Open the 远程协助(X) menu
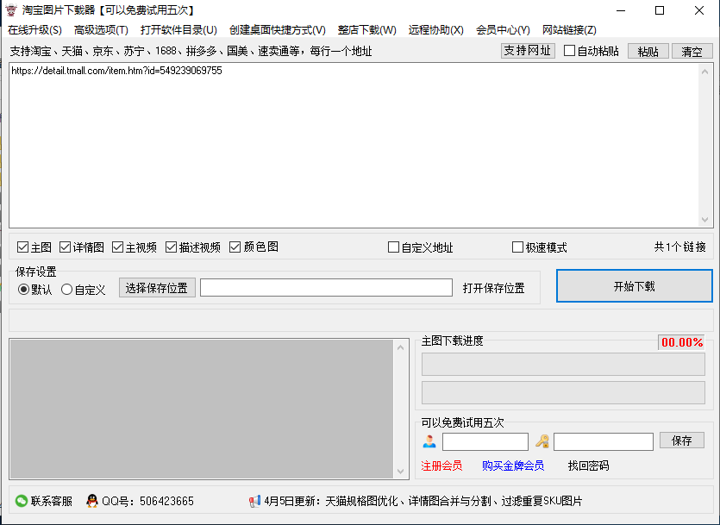The height and width of the screenshot is (525, 720). [x=435, y=30]
